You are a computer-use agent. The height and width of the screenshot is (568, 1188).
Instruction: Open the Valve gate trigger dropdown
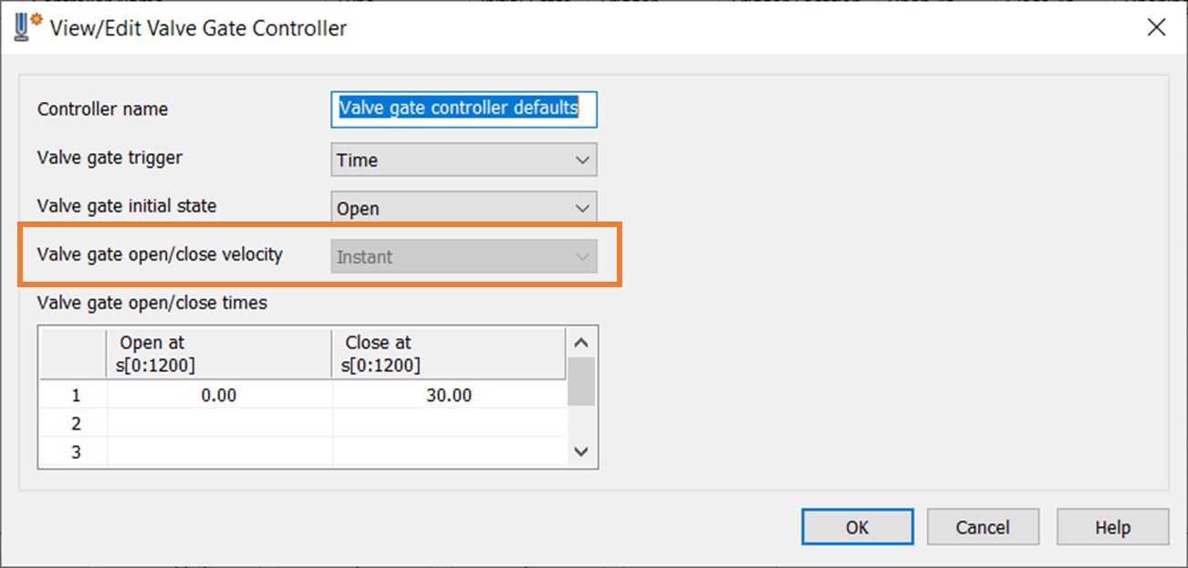click(x=464, y=160)
